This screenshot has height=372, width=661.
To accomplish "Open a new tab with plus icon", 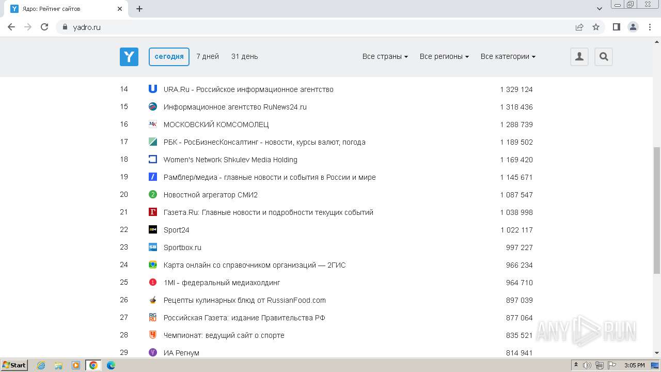I will click(x=139, y=9).
